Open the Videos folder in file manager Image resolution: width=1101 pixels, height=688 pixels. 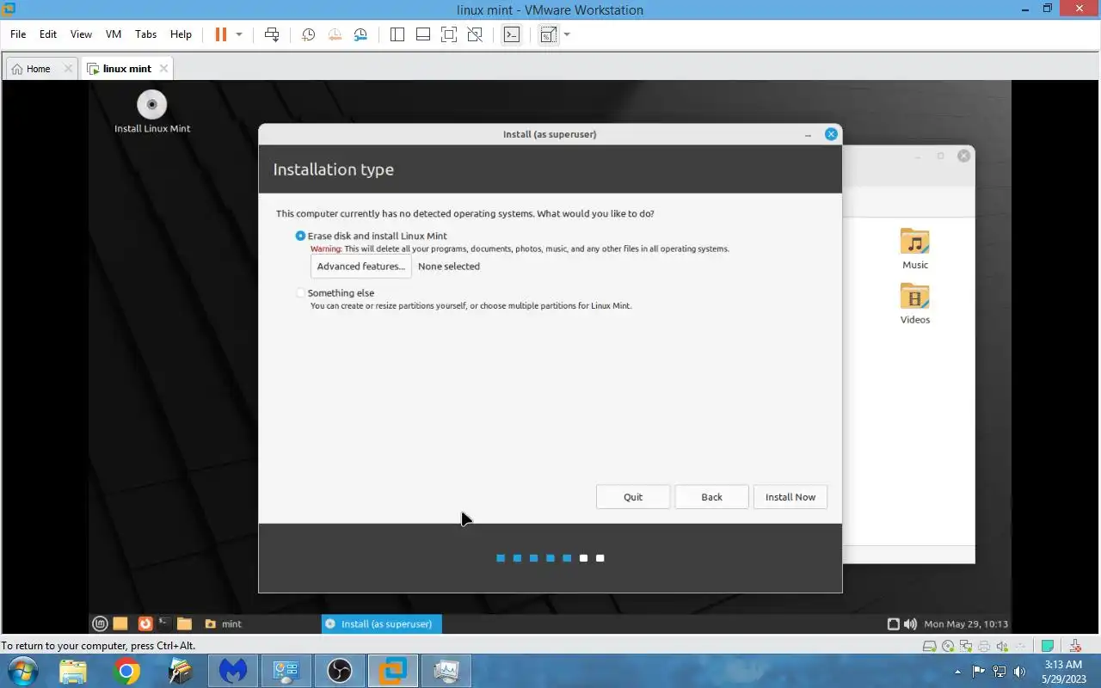coord(915,304)
